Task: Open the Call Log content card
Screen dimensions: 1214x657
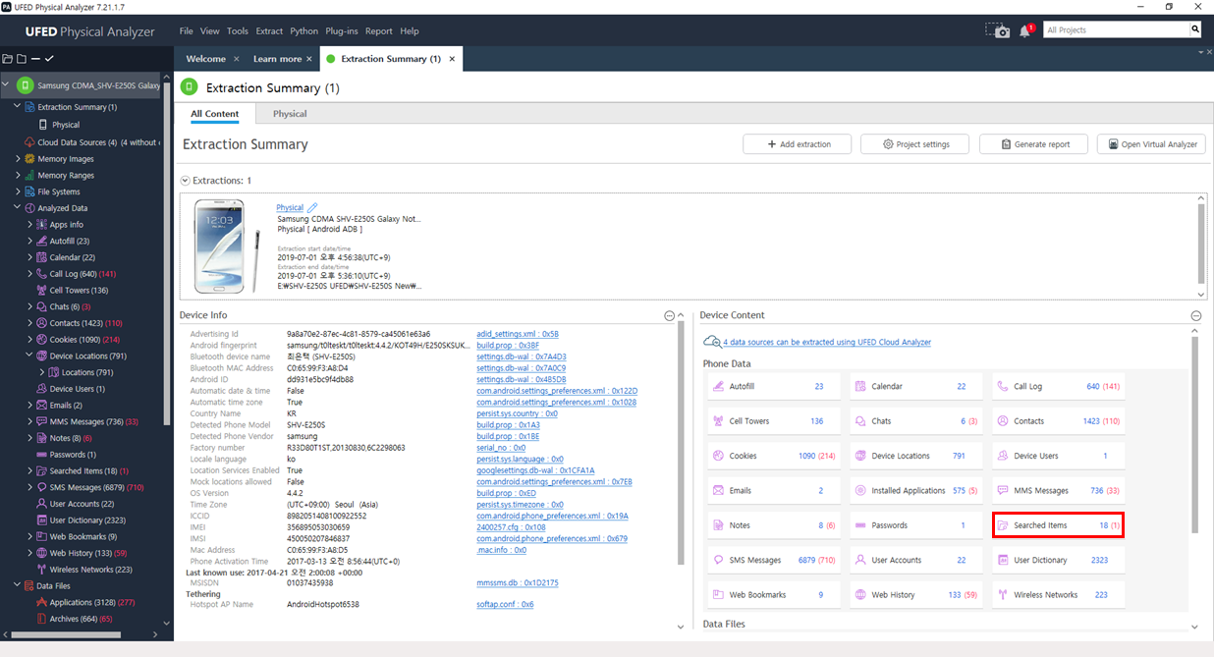Action: click(x=1058, y=387)
